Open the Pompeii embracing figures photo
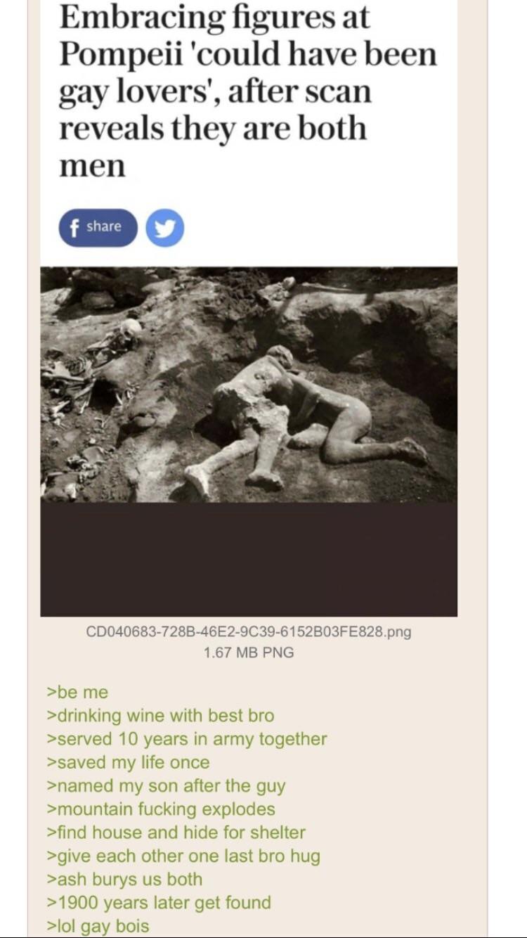The width and height of the screenshot is (527, 938). click(x=249, y=384)
